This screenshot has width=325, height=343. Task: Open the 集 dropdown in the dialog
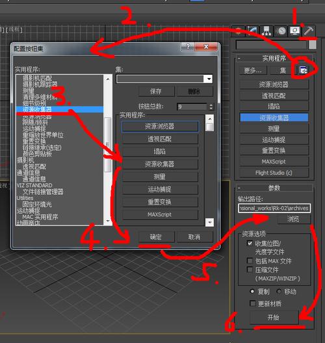[x=209, y=79]
